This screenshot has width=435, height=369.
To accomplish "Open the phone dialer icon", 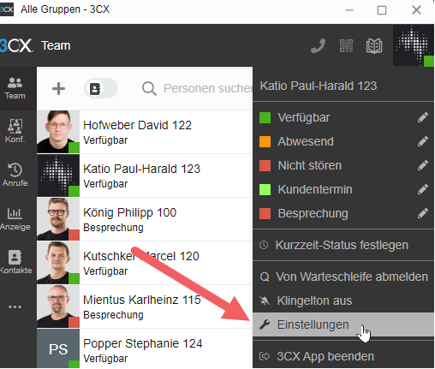I will pyautogui.click(x=318, y=45).
